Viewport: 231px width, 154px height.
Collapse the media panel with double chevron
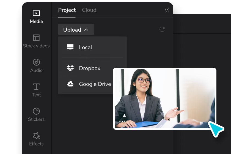coord(167,10)
